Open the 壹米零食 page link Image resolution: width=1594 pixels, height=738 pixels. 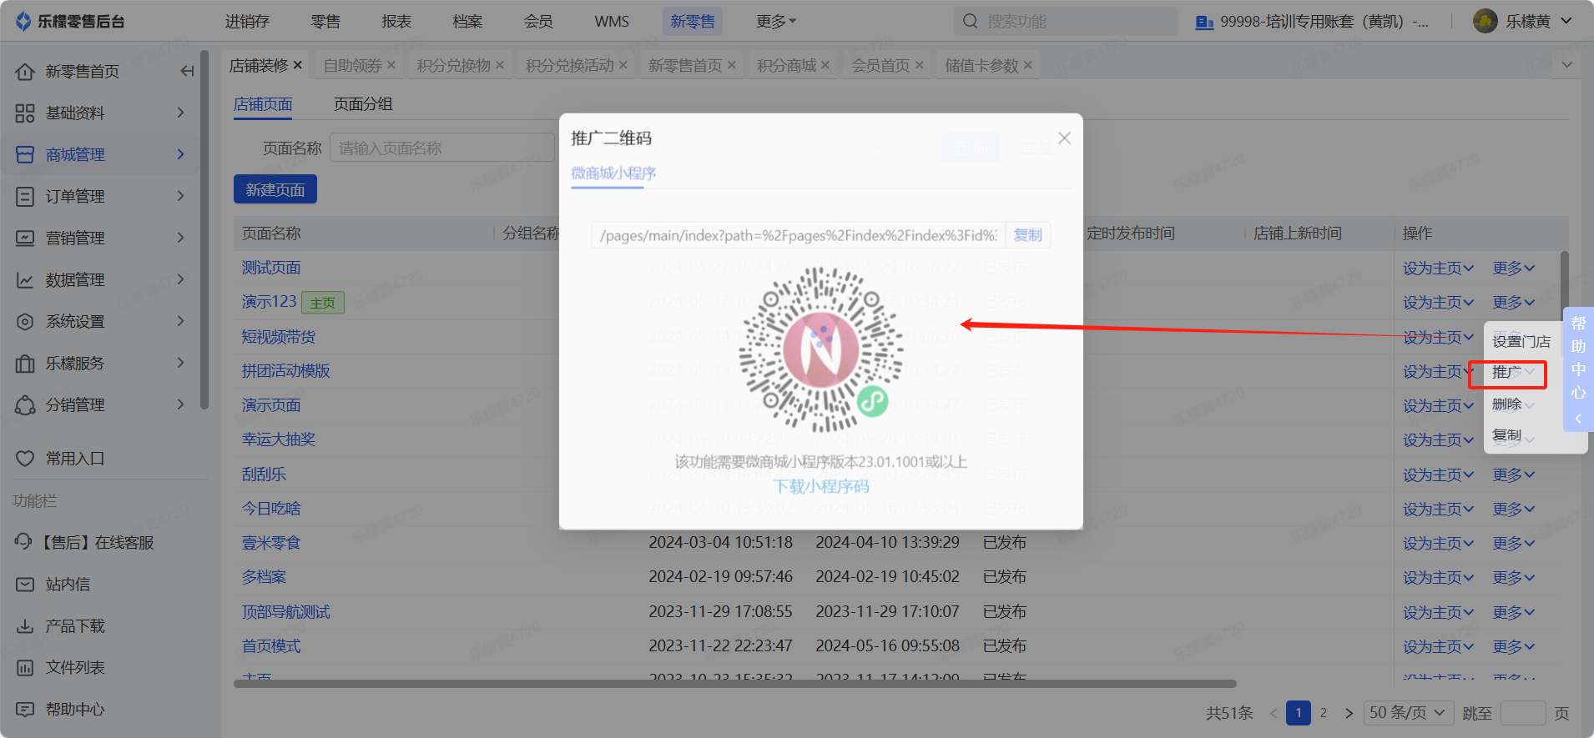[x=271, y=543]
